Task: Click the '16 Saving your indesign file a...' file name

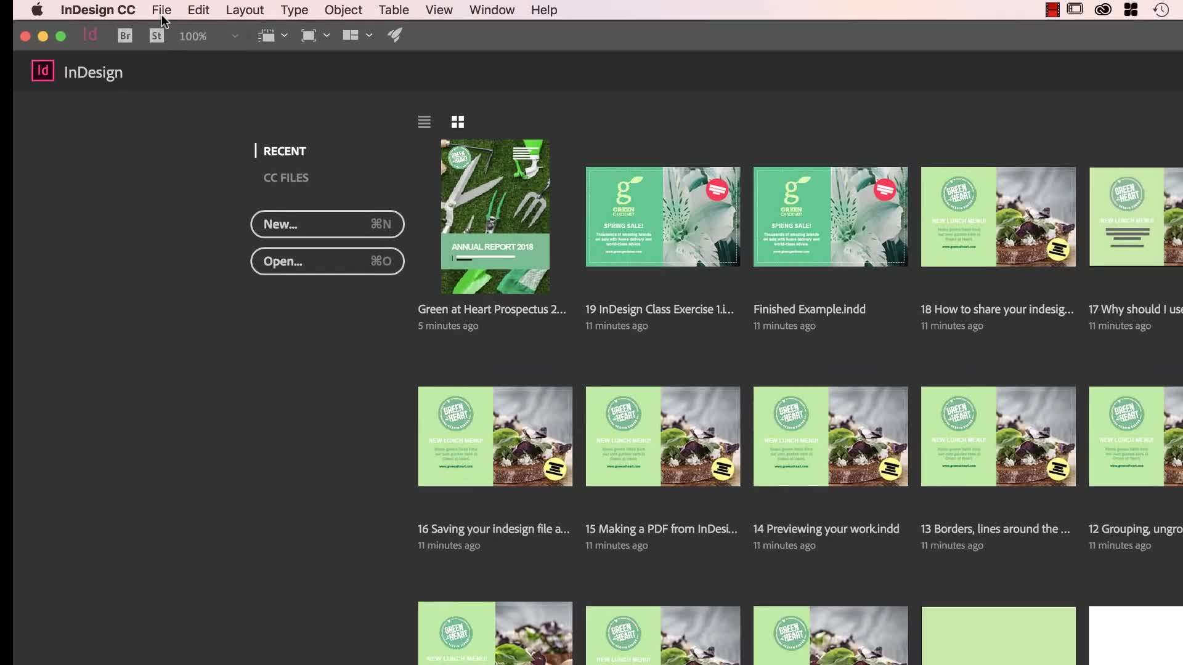Action: pos(494,529)
